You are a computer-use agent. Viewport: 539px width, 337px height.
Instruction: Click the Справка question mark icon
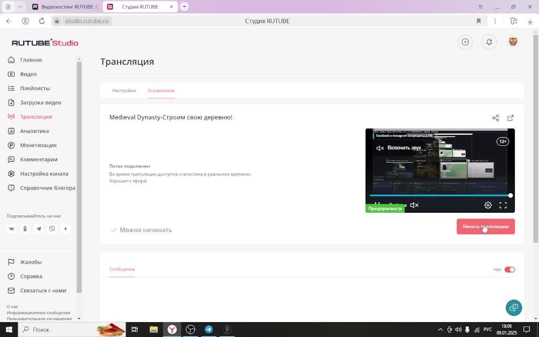(12, 276)
